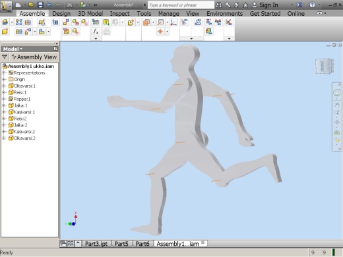
Task: Open the Inspect ribbon tab
Action: coord(119,14)
